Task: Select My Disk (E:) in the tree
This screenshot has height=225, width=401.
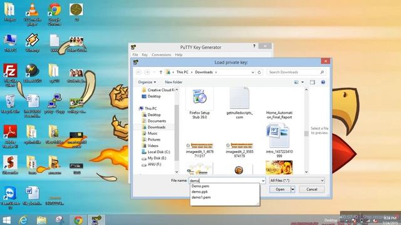Action: tap(157, 158)
